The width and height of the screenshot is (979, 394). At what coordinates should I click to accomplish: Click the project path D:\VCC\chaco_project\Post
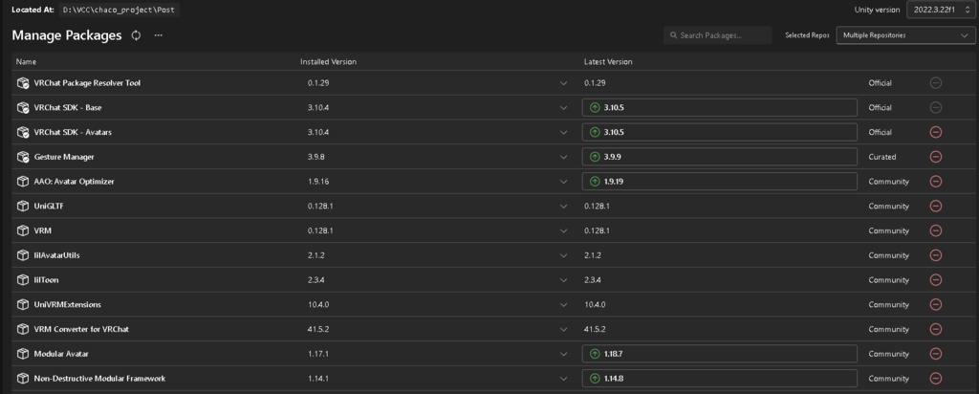click(x=120, y=10)
